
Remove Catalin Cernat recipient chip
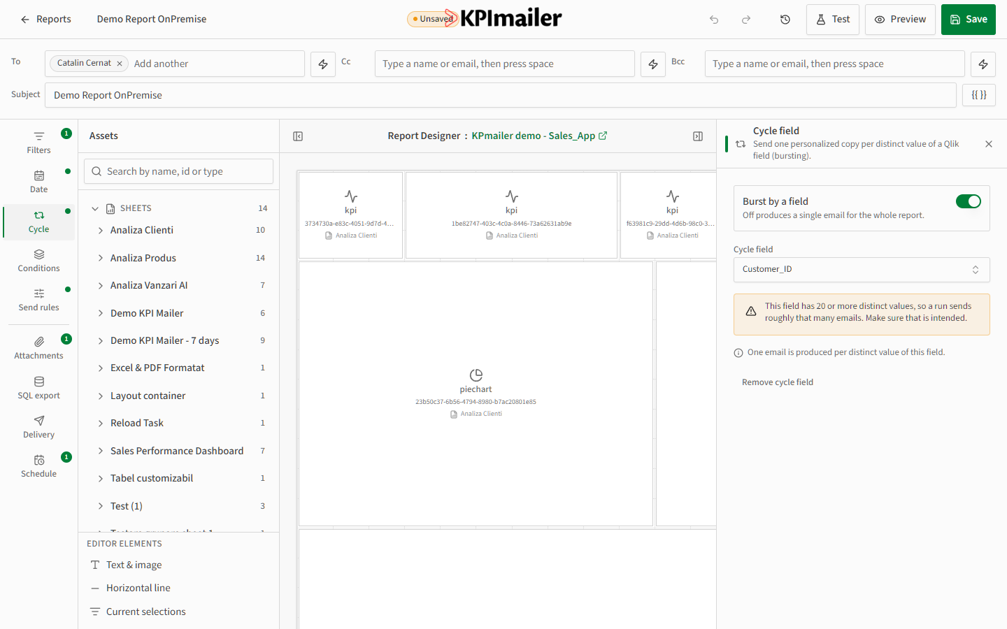pos(120,64)
